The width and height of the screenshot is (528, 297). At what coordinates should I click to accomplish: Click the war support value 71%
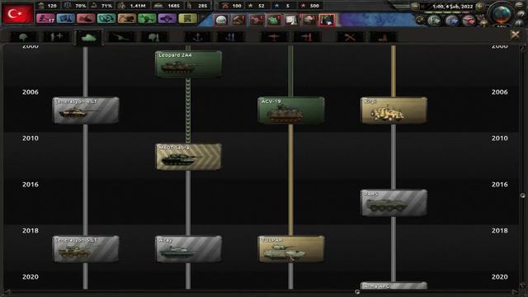[x=106, y=6]
